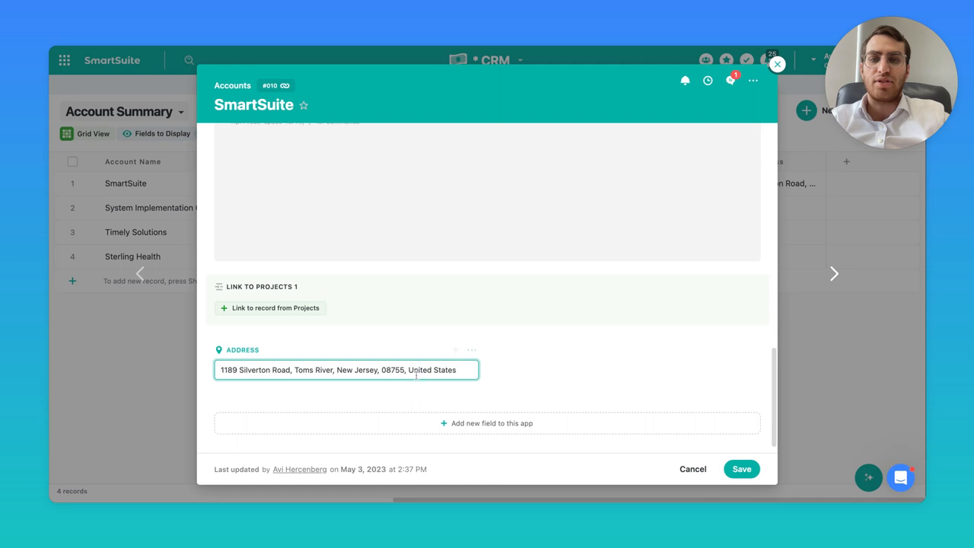Edit the Address input field
Viewport: 974px width, 548px height.
346,370
